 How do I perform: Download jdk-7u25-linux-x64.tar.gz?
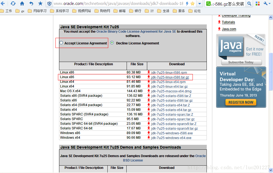[169, 87]
